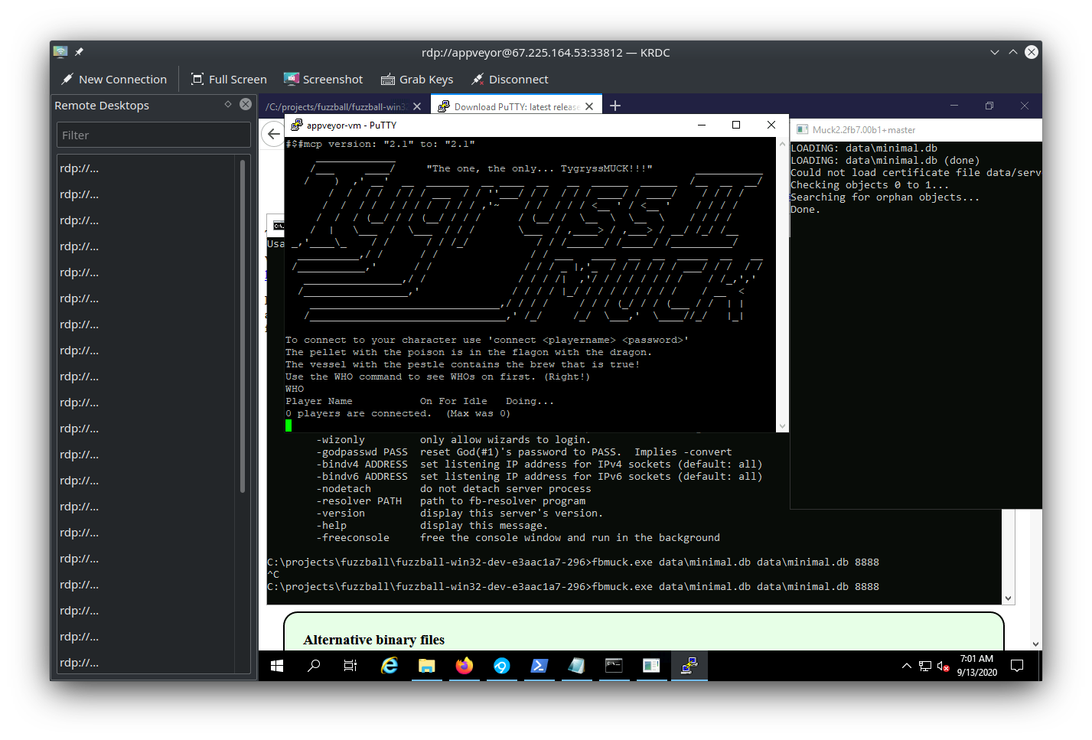Click the muted volume tray icon
Image resolution: width=1092 pixels, height=740 pixels.
pyautogui.click(x=944, y=666)
